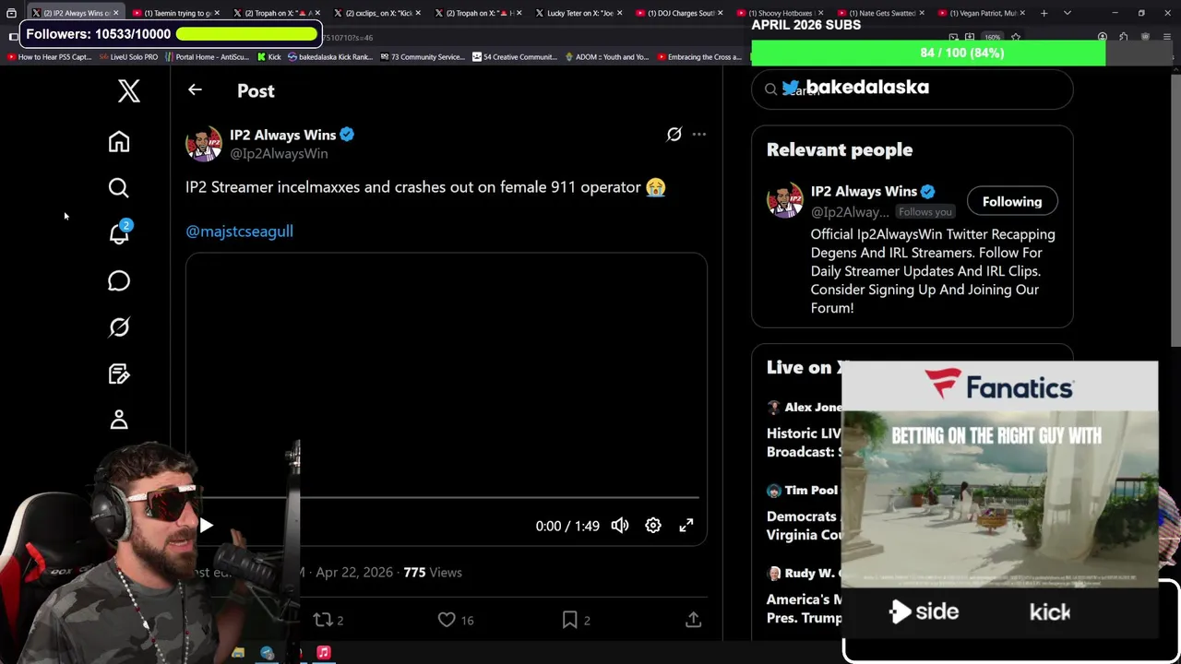Switch to the DOJ Charges YouTube tab
This screenshot has height=664, width=1181.
pos(681,13)
